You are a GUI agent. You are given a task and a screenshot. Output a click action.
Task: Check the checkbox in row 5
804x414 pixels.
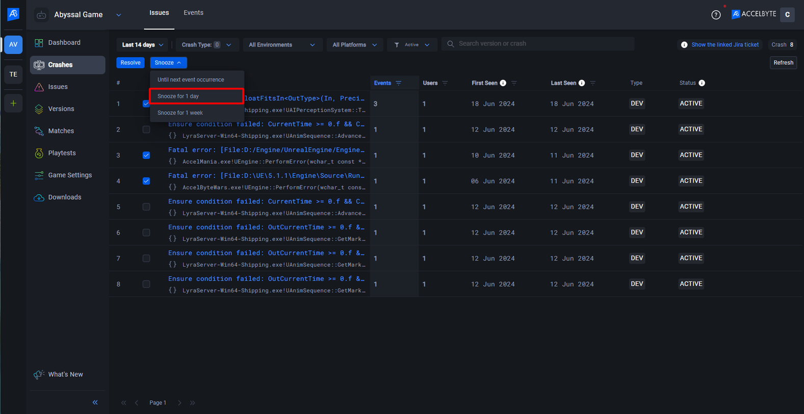pyautogui.click(x=146, y=207)
